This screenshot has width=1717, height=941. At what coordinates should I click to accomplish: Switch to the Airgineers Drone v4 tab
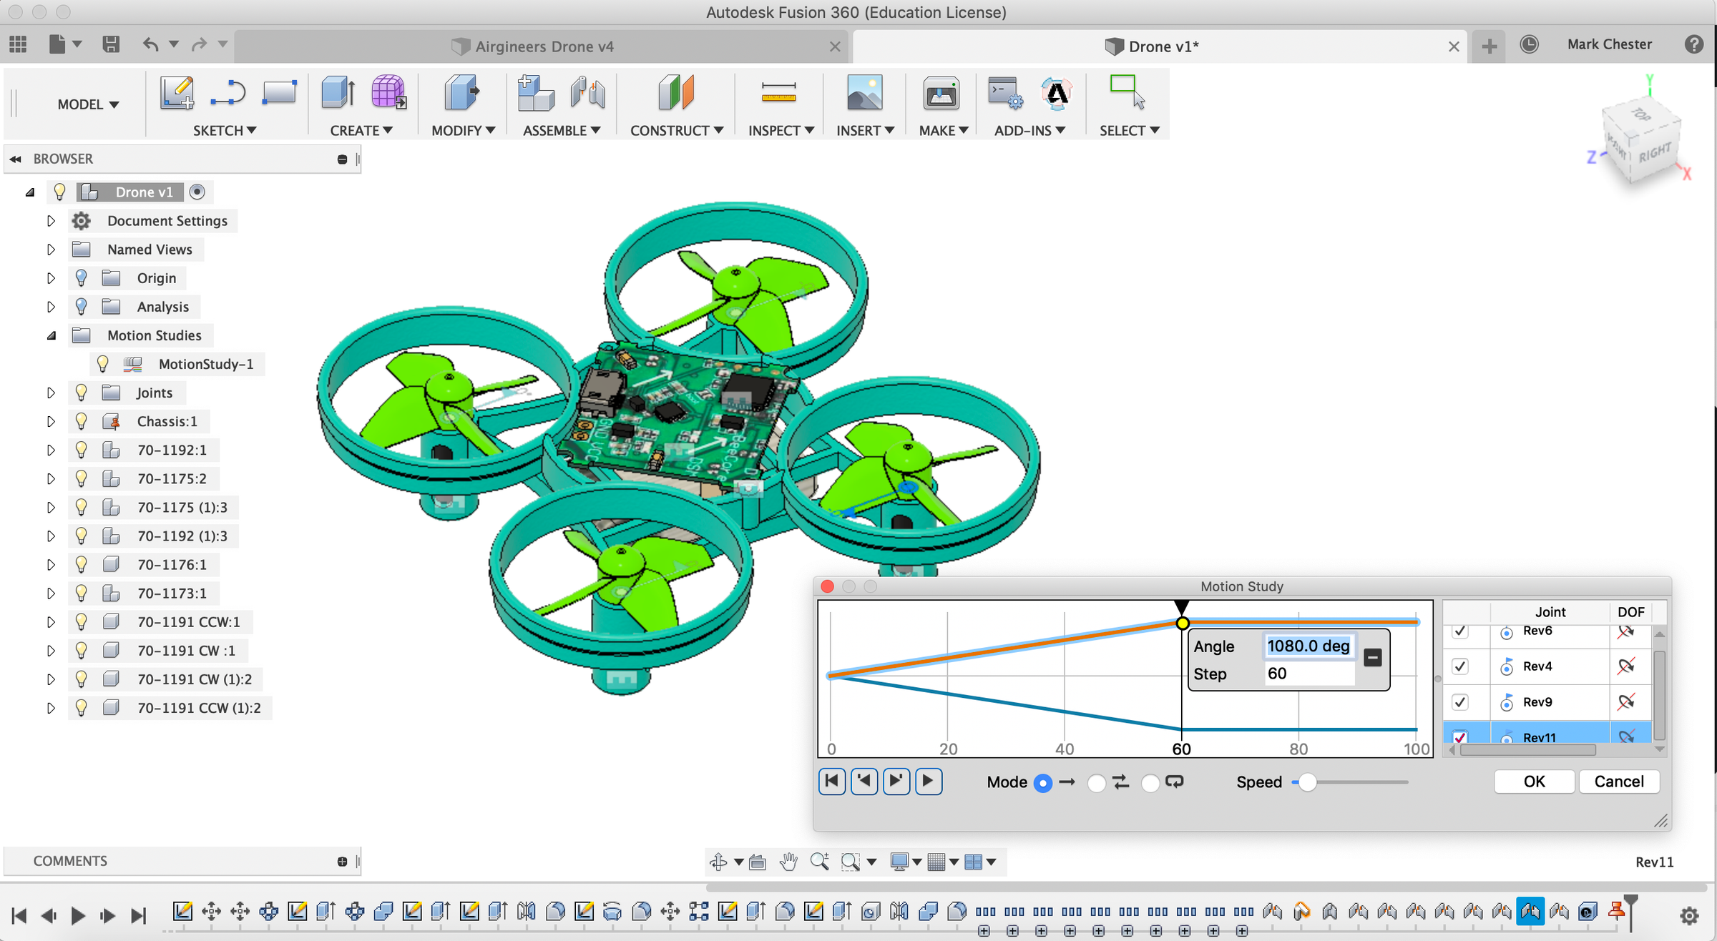pyautogui.click(x=545, y=46)
